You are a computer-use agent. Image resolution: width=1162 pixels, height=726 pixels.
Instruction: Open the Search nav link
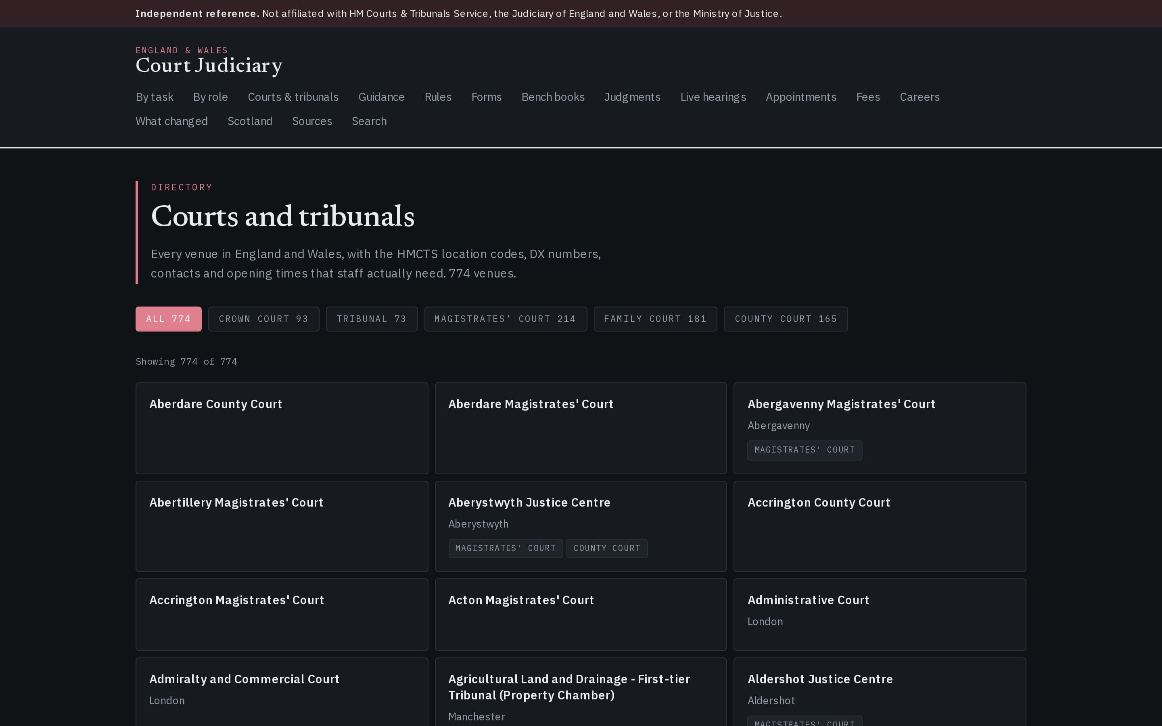369,121
